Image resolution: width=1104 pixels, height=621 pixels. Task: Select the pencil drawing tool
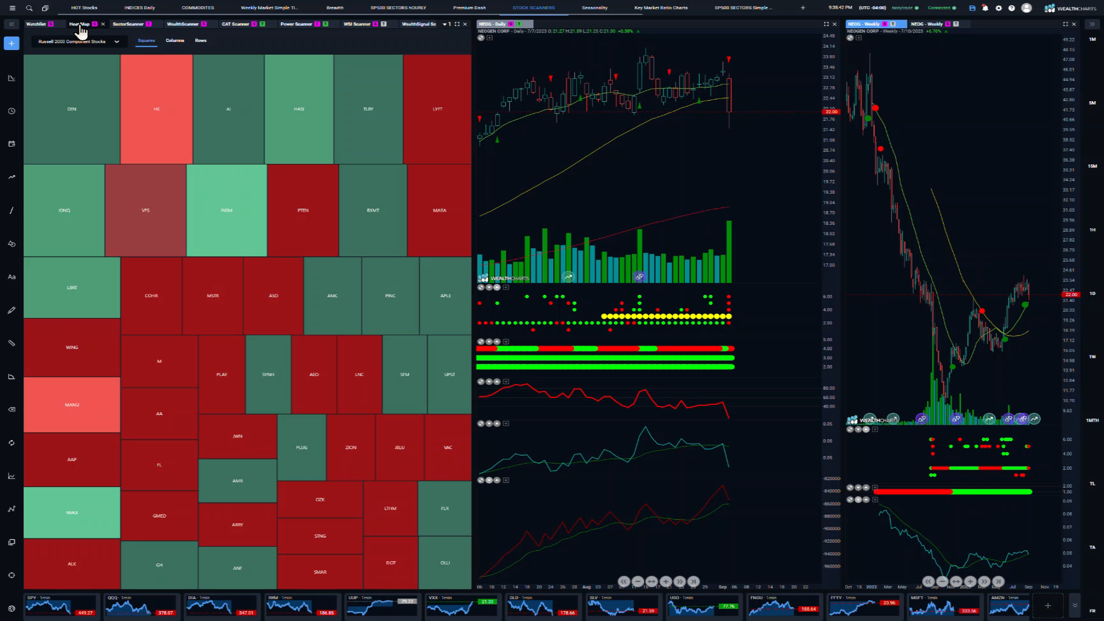click(11, 310)
